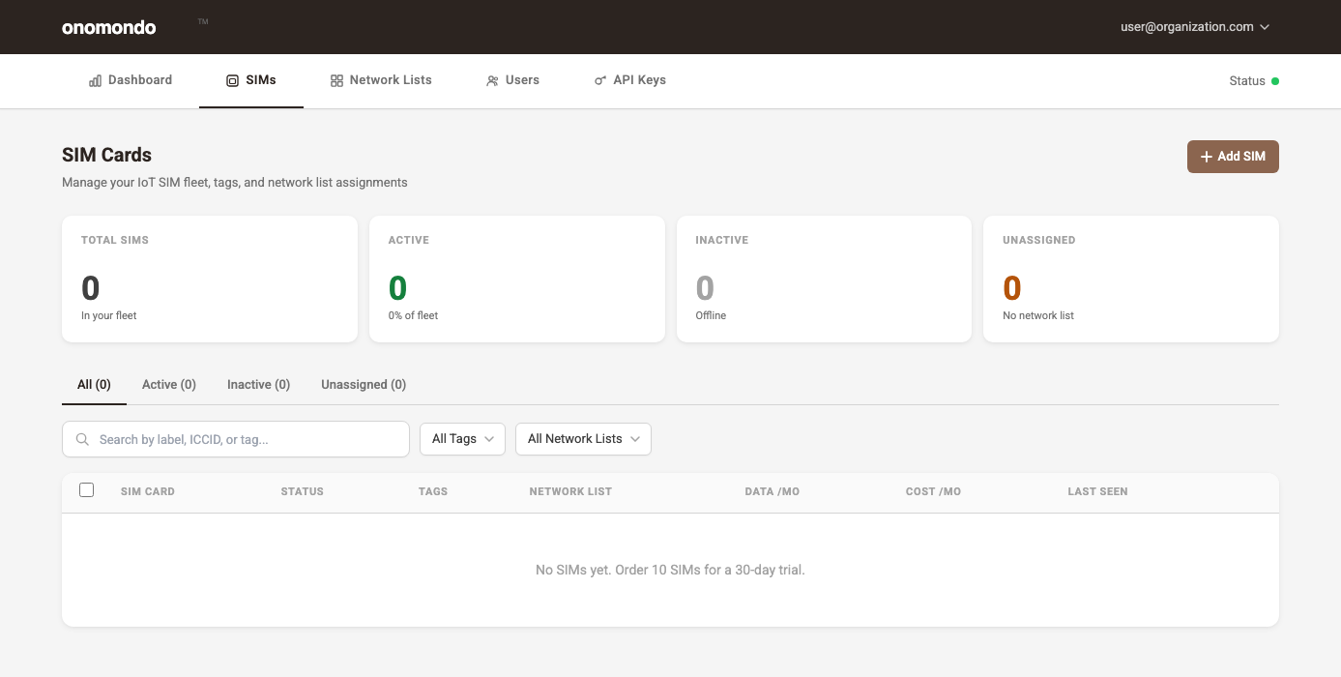
Task: Switch to the Users tab
Action: pos(513,80)
